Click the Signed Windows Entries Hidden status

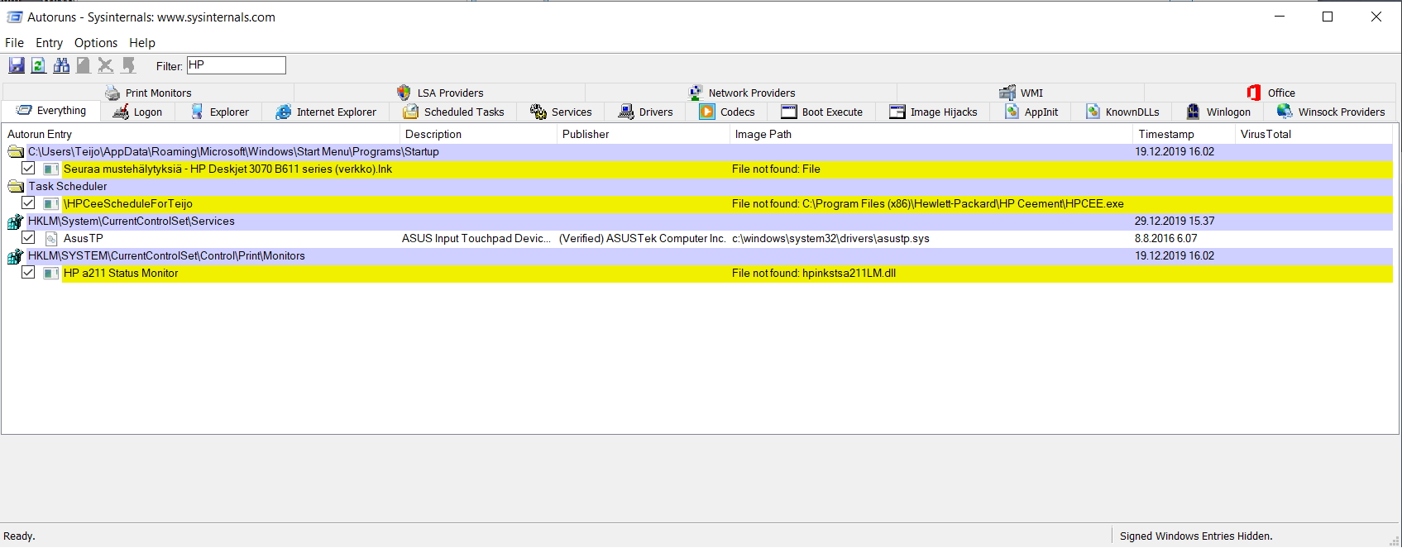1196,536
